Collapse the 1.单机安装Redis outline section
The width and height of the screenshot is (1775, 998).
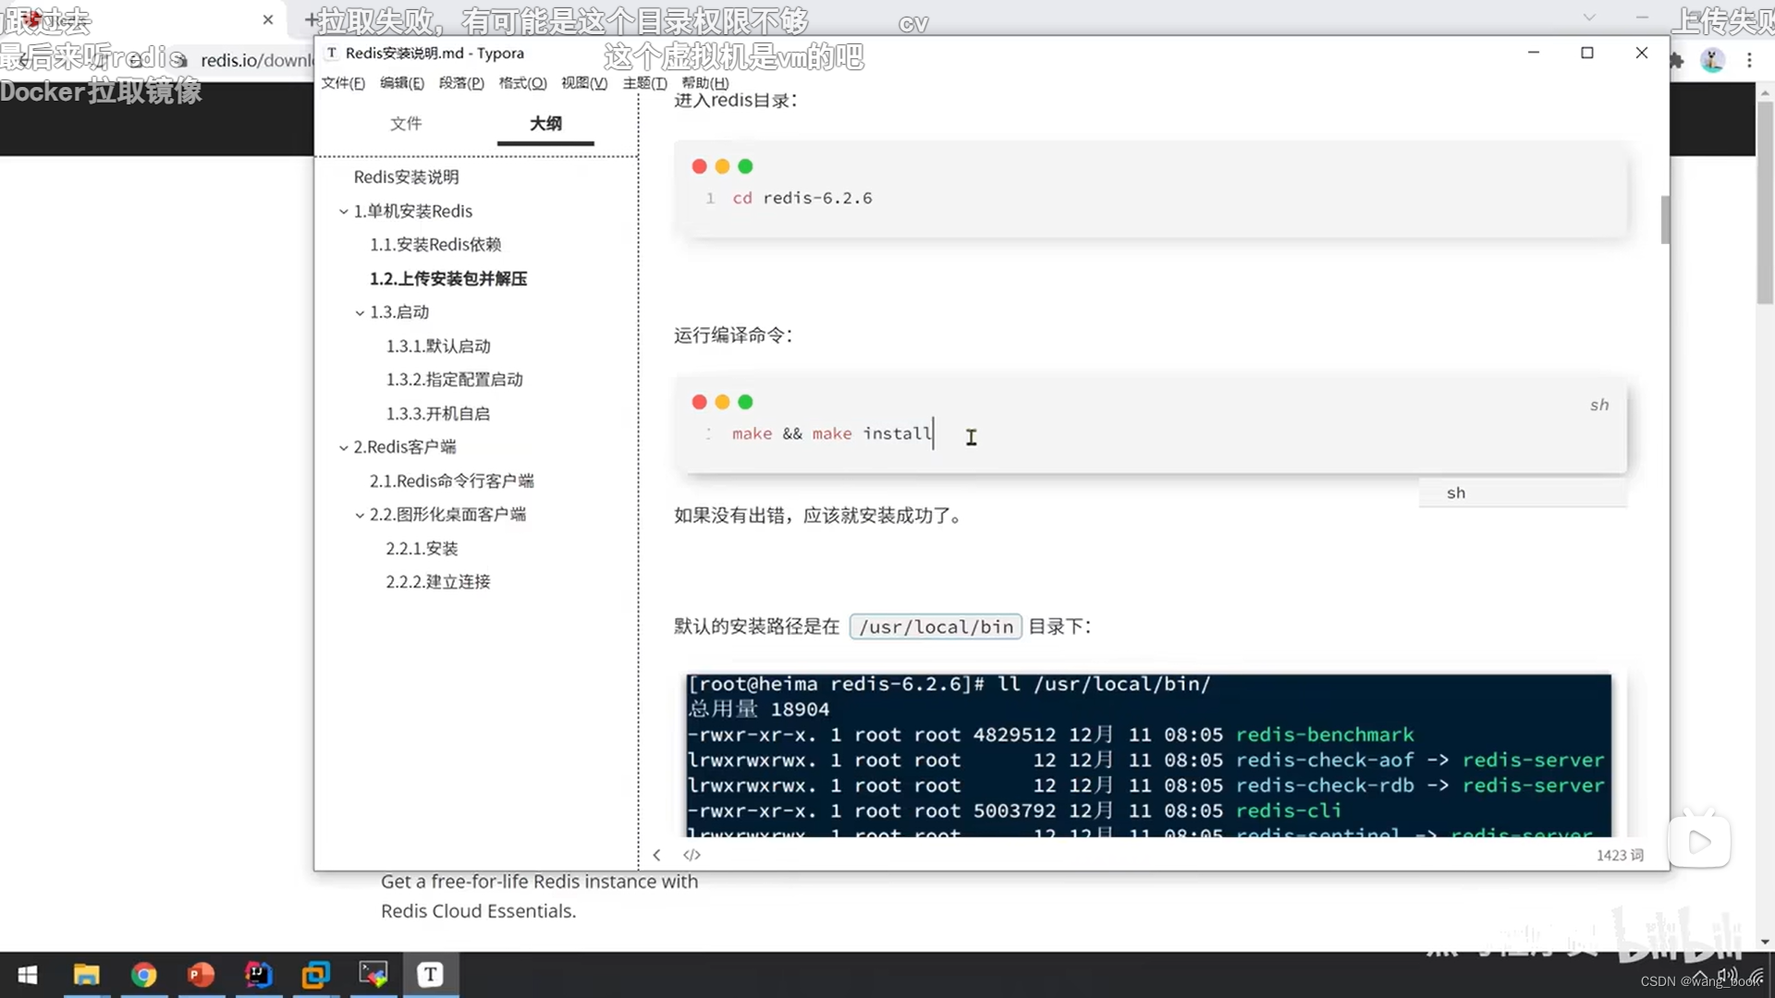point(344,212)
